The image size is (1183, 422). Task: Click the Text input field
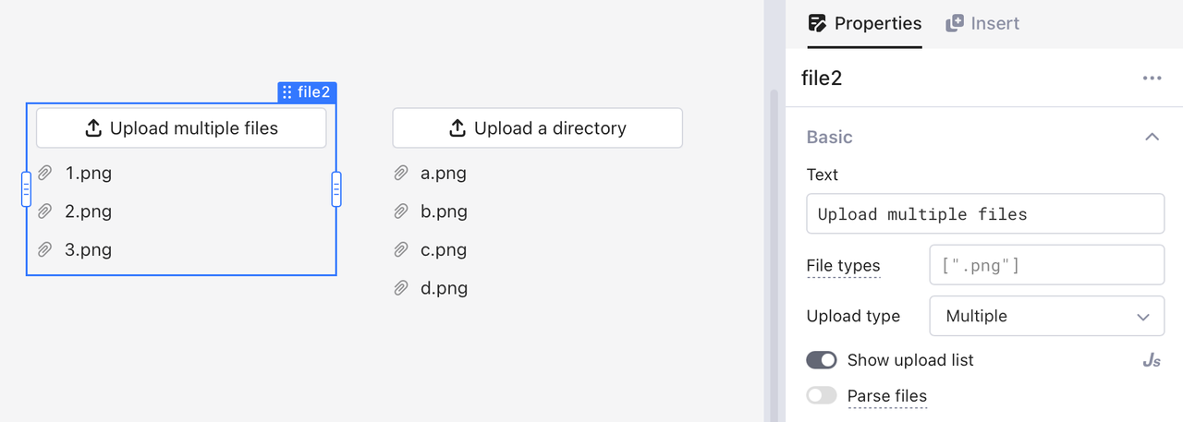pyautogui.click(x=985, y=214)
